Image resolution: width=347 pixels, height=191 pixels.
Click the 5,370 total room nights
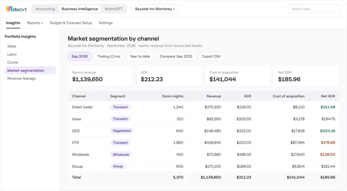pyautogui.click(x=178, y=177)
